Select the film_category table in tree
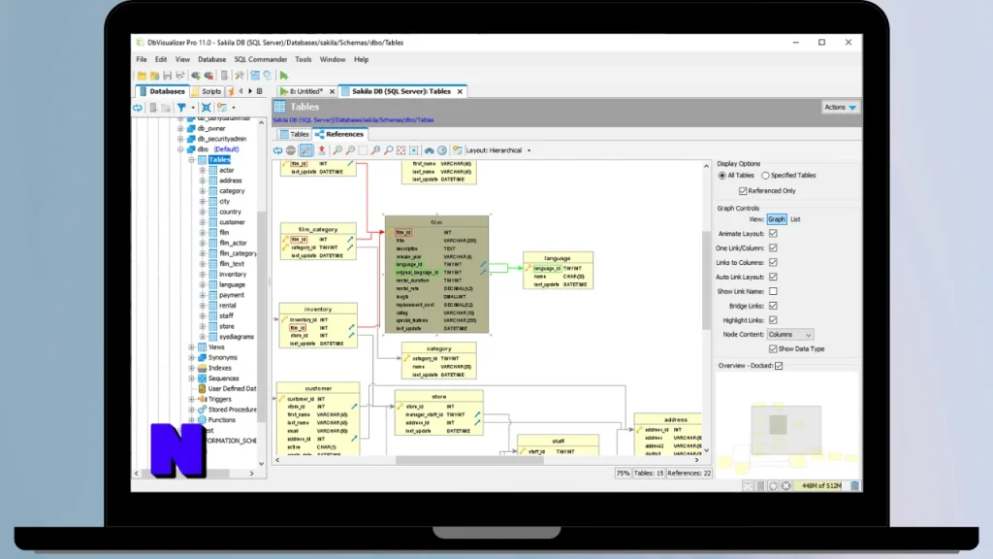This screenshot has width=993, height=559. coord(238,253)
